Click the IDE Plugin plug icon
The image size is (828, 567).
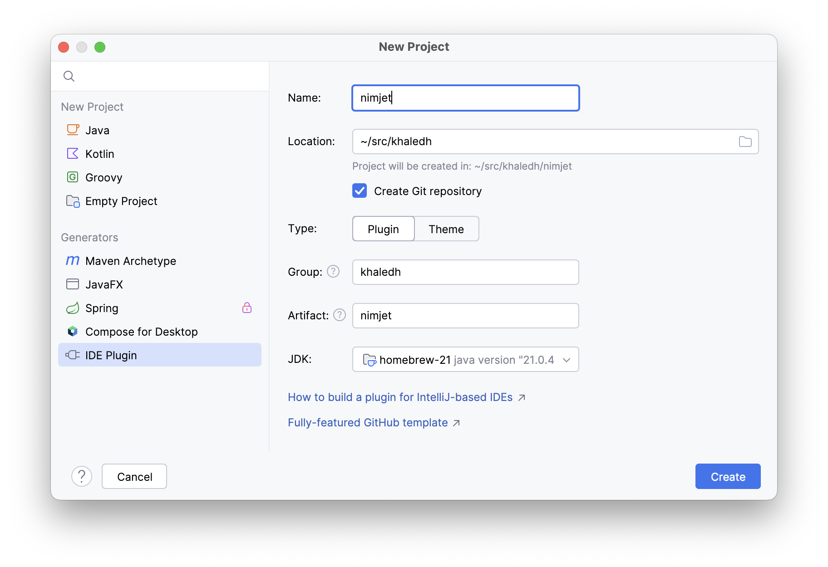(73, 355)
